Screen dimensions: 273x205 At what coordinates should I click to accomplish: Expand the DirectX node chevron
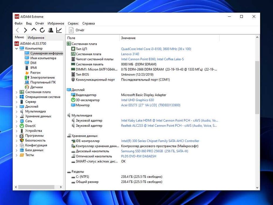pos(16,126)
